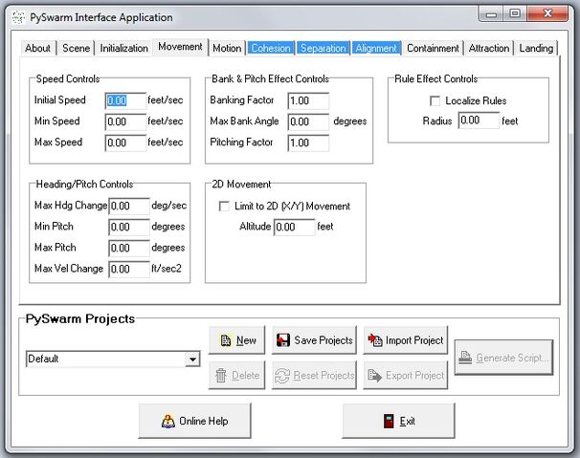580x458 pixels.
Task: Click the Max Pitch input field
Action: click(x=129, y=248)
